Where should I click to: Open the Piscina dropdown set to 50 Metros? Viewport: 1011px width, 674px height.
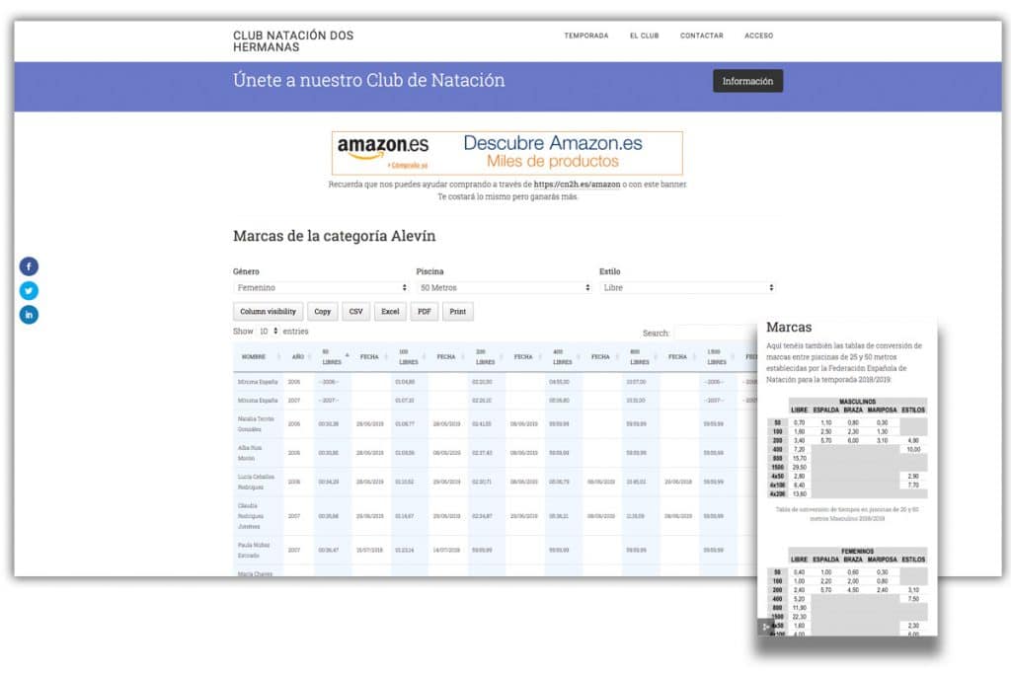[x=504, y=287]
